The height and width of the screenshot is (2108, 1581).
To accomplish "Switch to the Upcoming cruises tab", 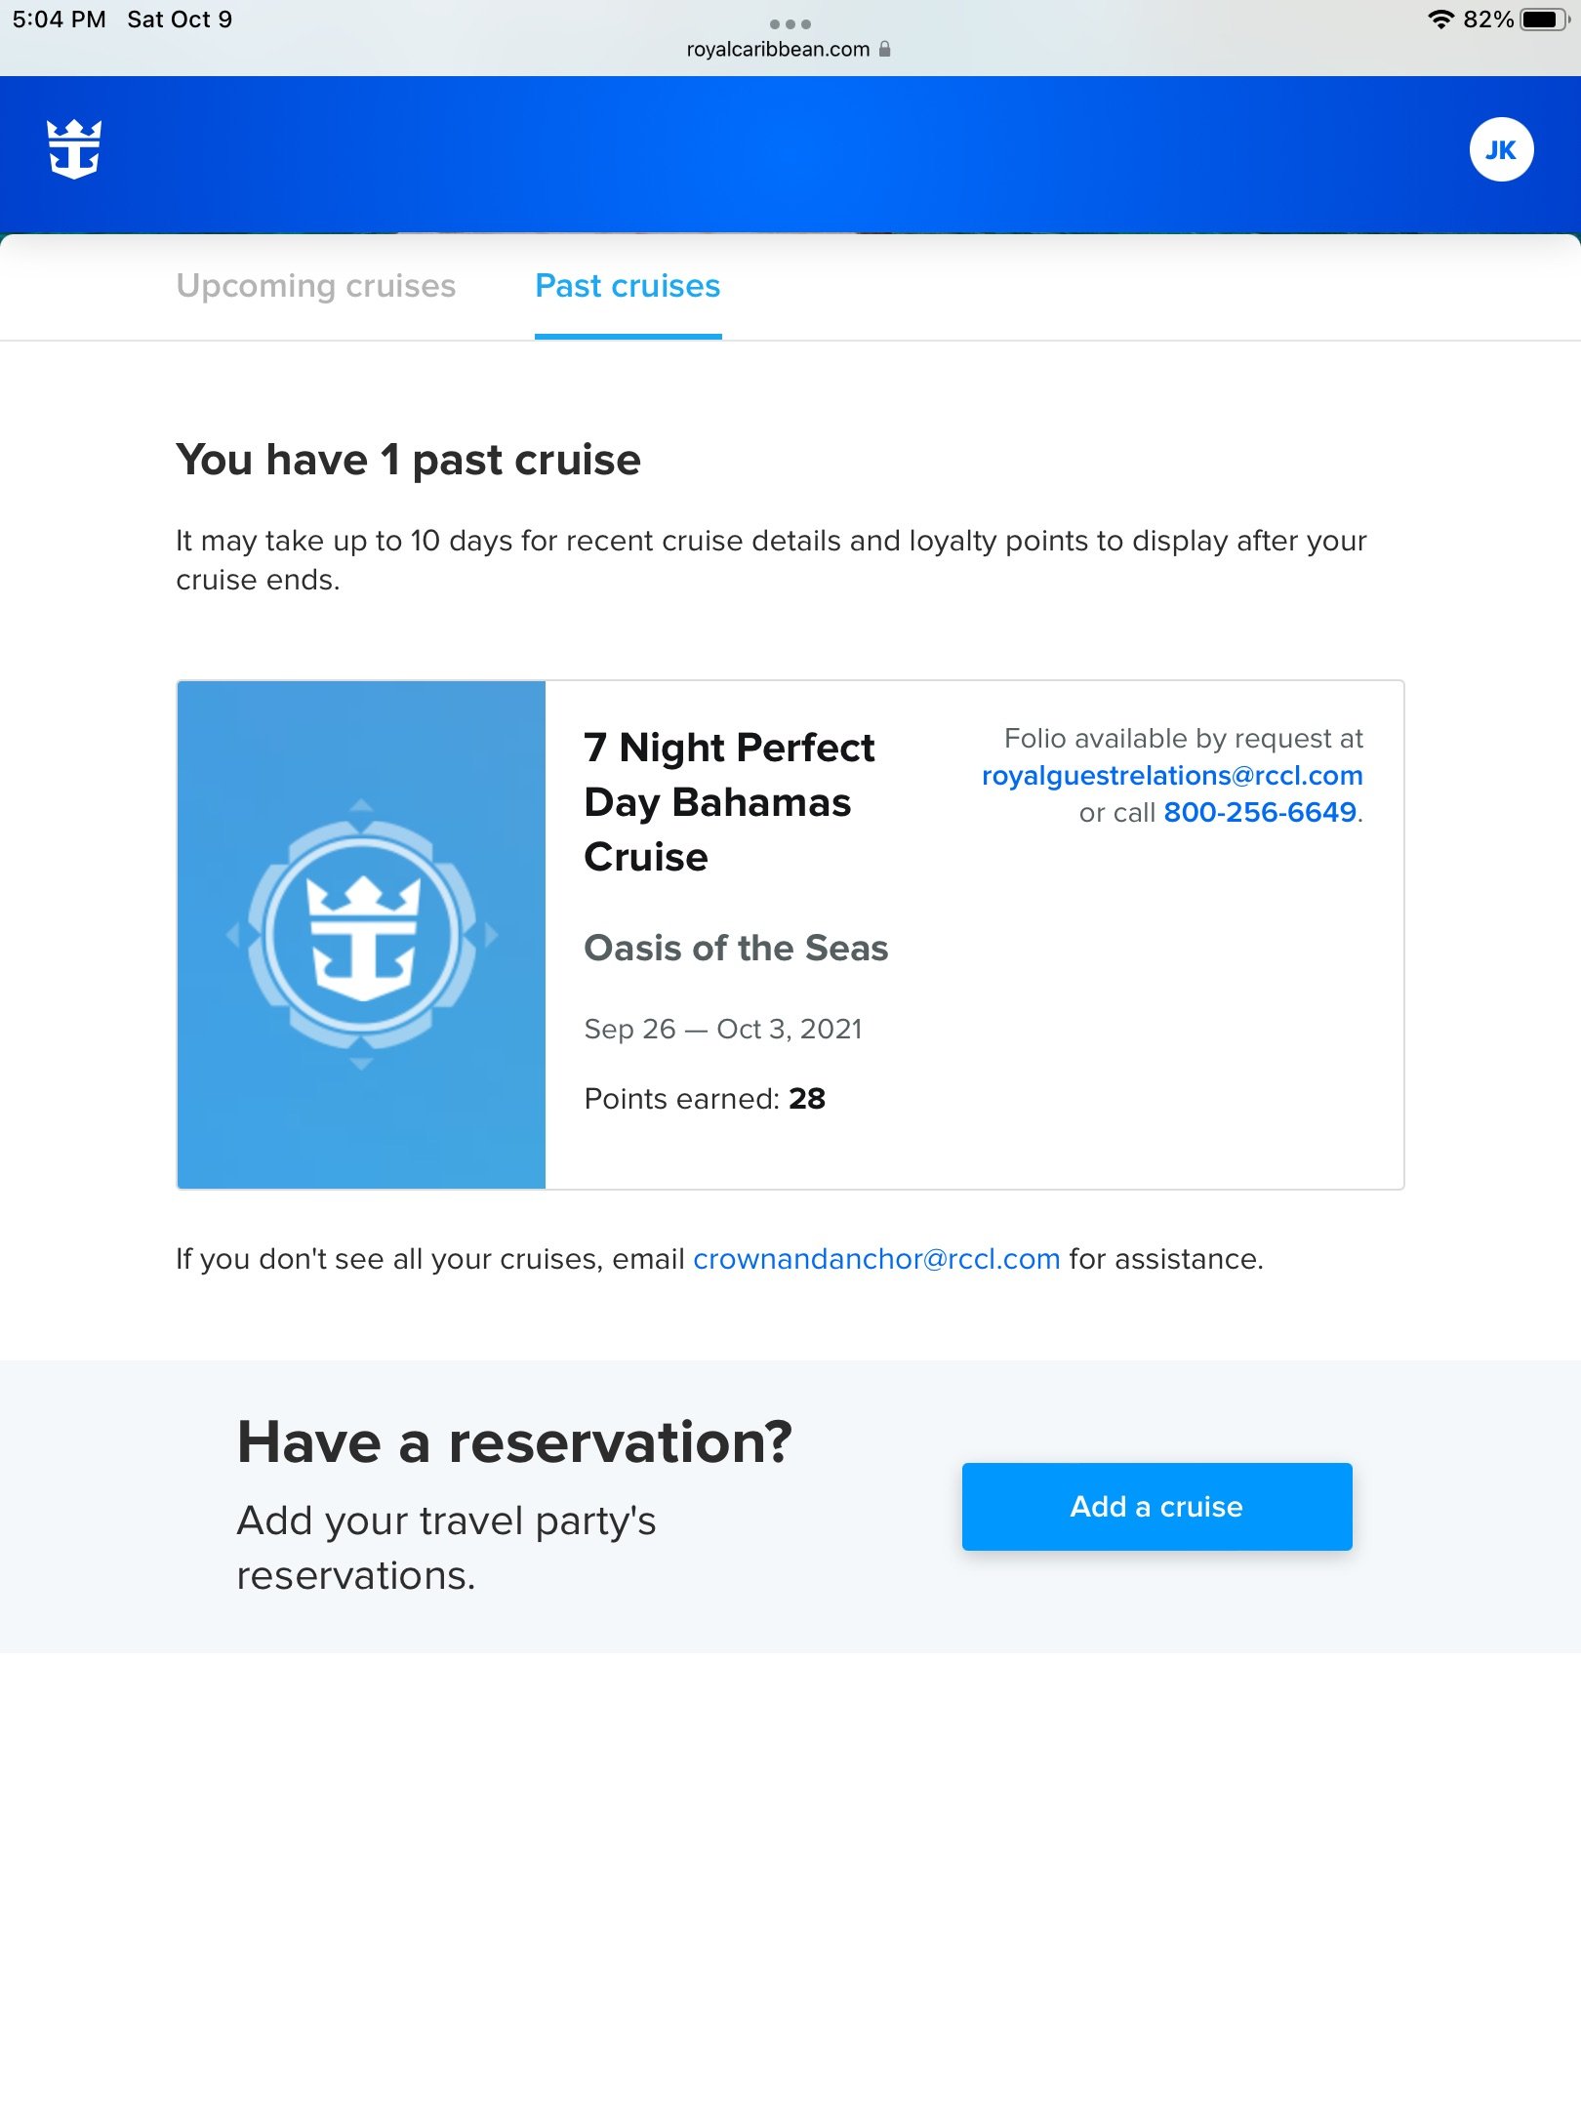I will (x=316, y=286).
